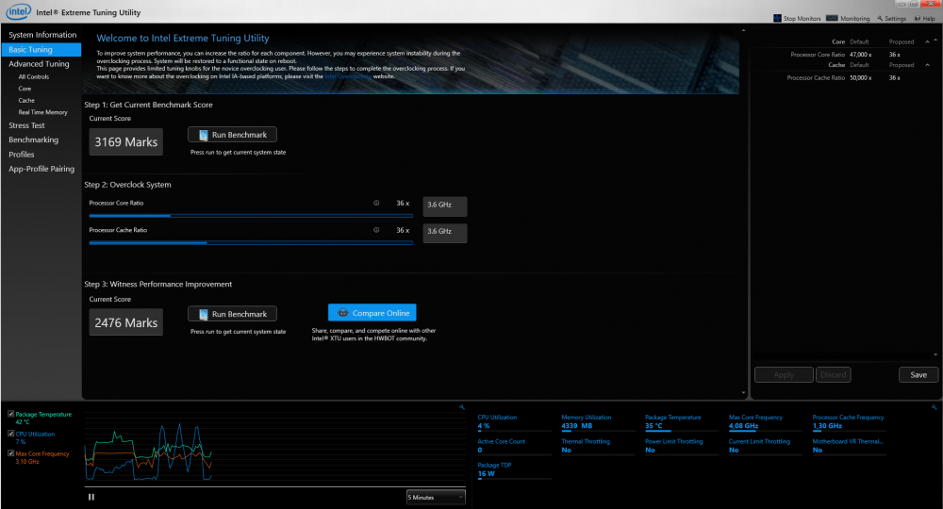Viewport: 943px width, 509px height.
Task: Follow the Intel Overclocking website link
Action: click(x=348, y=76)
